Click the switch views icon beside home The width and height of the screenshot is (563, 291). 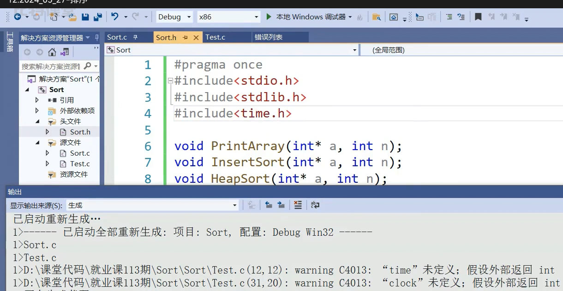(65, 52)
